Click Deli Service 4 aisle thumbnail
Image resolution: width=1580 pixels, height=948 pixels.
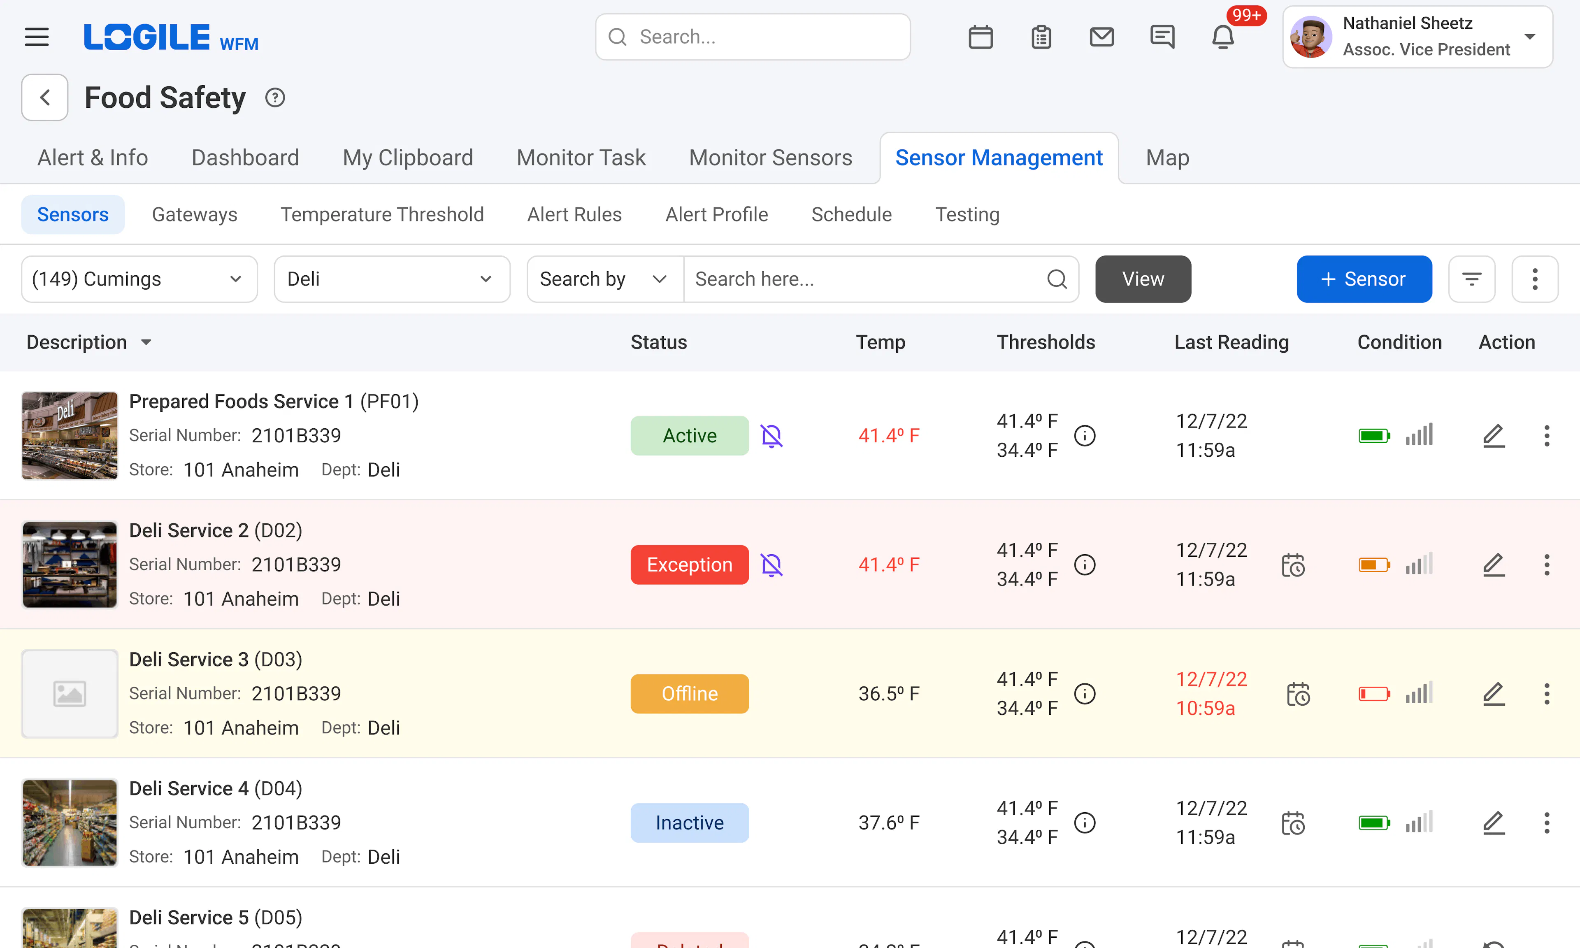coord(69,823)
